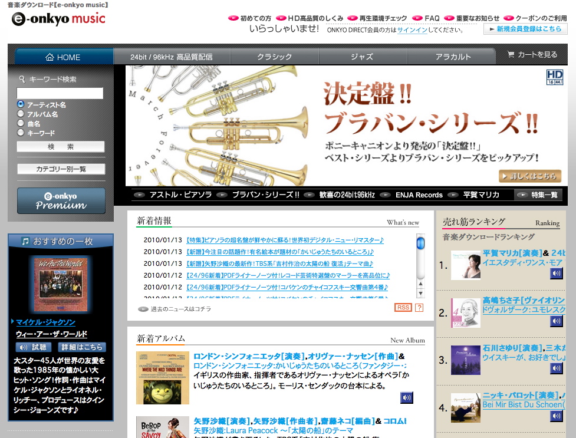Play sample for rank 3 track
Image resolution: width=576 pixels, height=438 pixels.
tap(557, 368)
